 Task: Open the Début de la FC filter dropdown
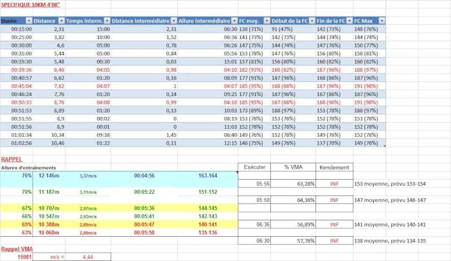pyautogui.click(x=312, y=21)
